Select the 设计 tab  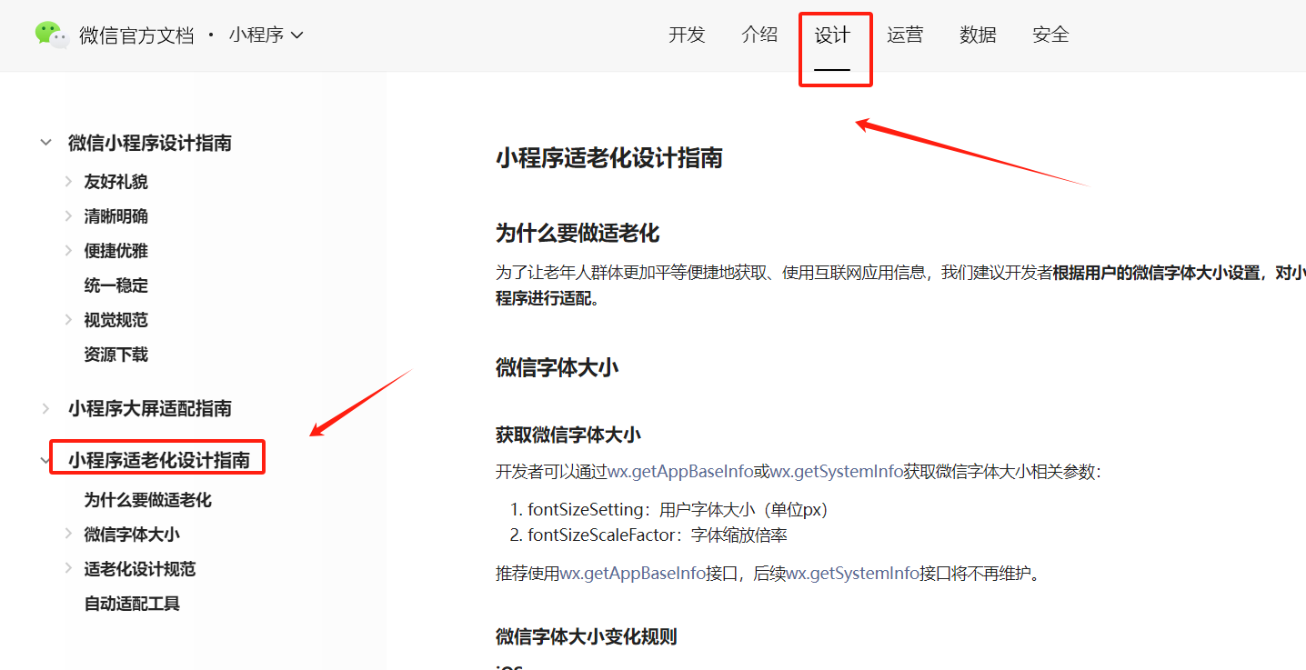coord(832,35)
